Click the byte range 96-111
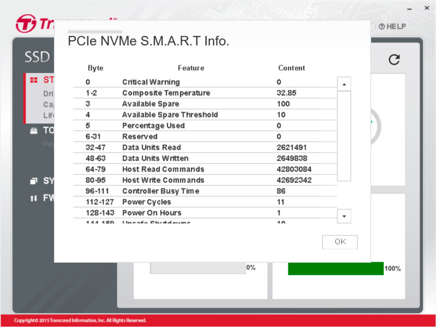 point(97,191)
